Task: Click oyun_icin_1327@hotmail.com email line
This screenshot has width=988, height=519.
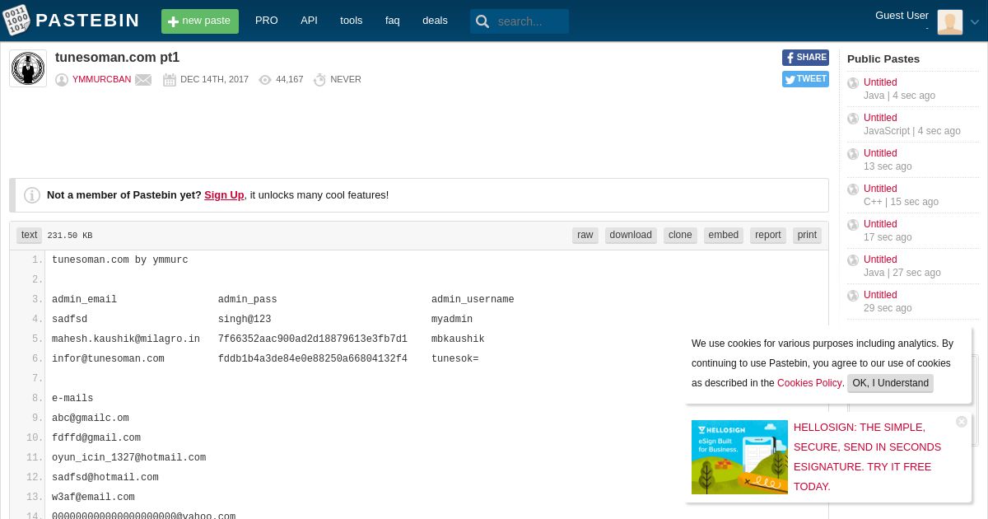Action: tap(128, 458)
